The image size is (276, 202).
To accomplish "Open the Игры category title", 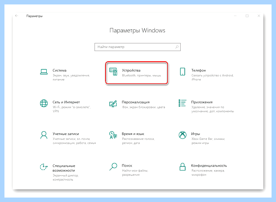I will pyautogui.click(x=195, y=134).
